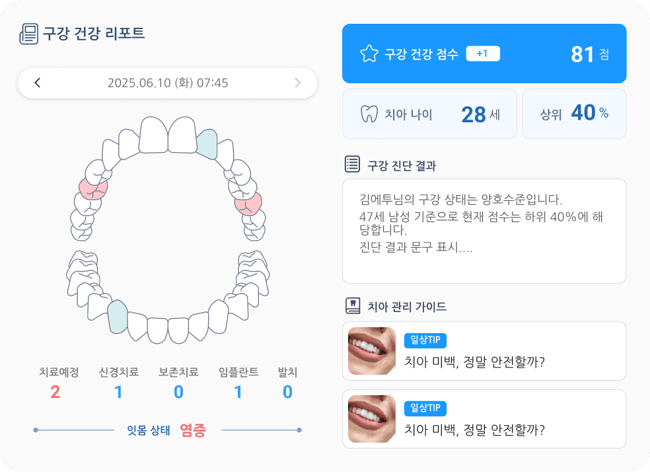Select the blue lower-left tooth
This screenshot has width=650, height=472.
click(118, 317)
